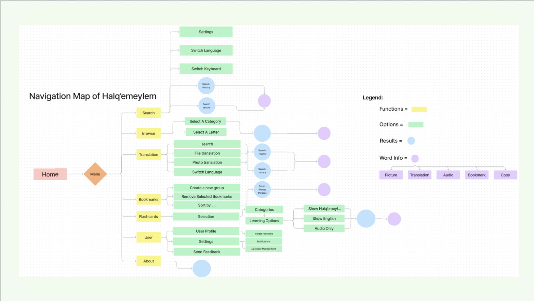Click the yellow Bookmarks function box
This screenshot has width=534, height=301.
(149, 199)
